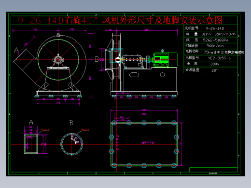Select the 'A' heading above the rectangular flange detail
This screenshot has width=251, height=188.
(31, 122)
